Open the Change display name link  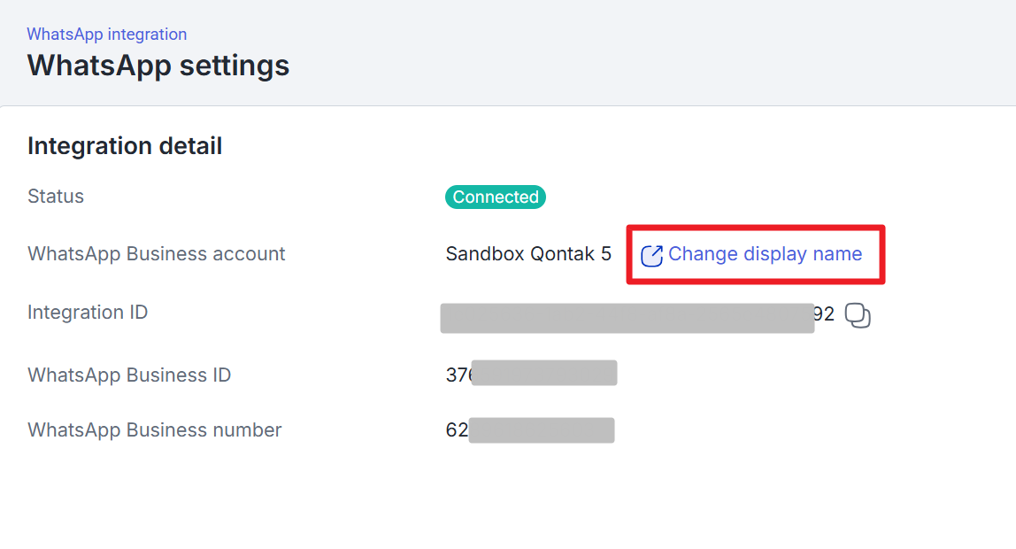click(765, 254)
